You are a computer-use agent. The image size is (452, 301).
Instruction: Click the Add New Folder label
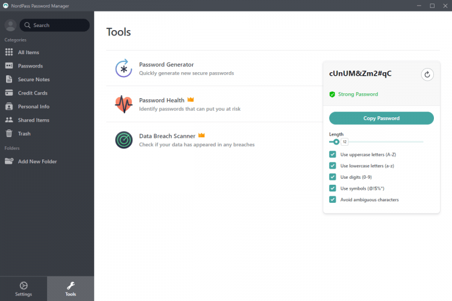37,161
